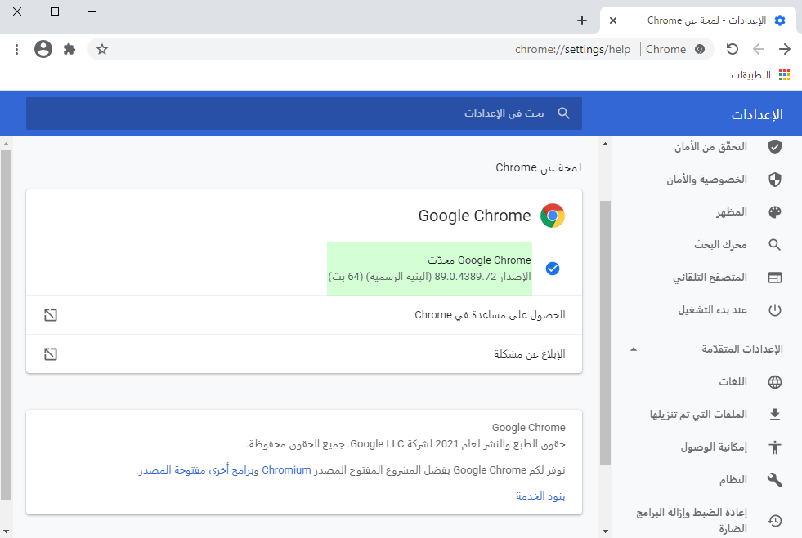The image size is (802, 538).
Task: Open المظهر settings page
Action: pyautogui.click(x=732, y=212)
